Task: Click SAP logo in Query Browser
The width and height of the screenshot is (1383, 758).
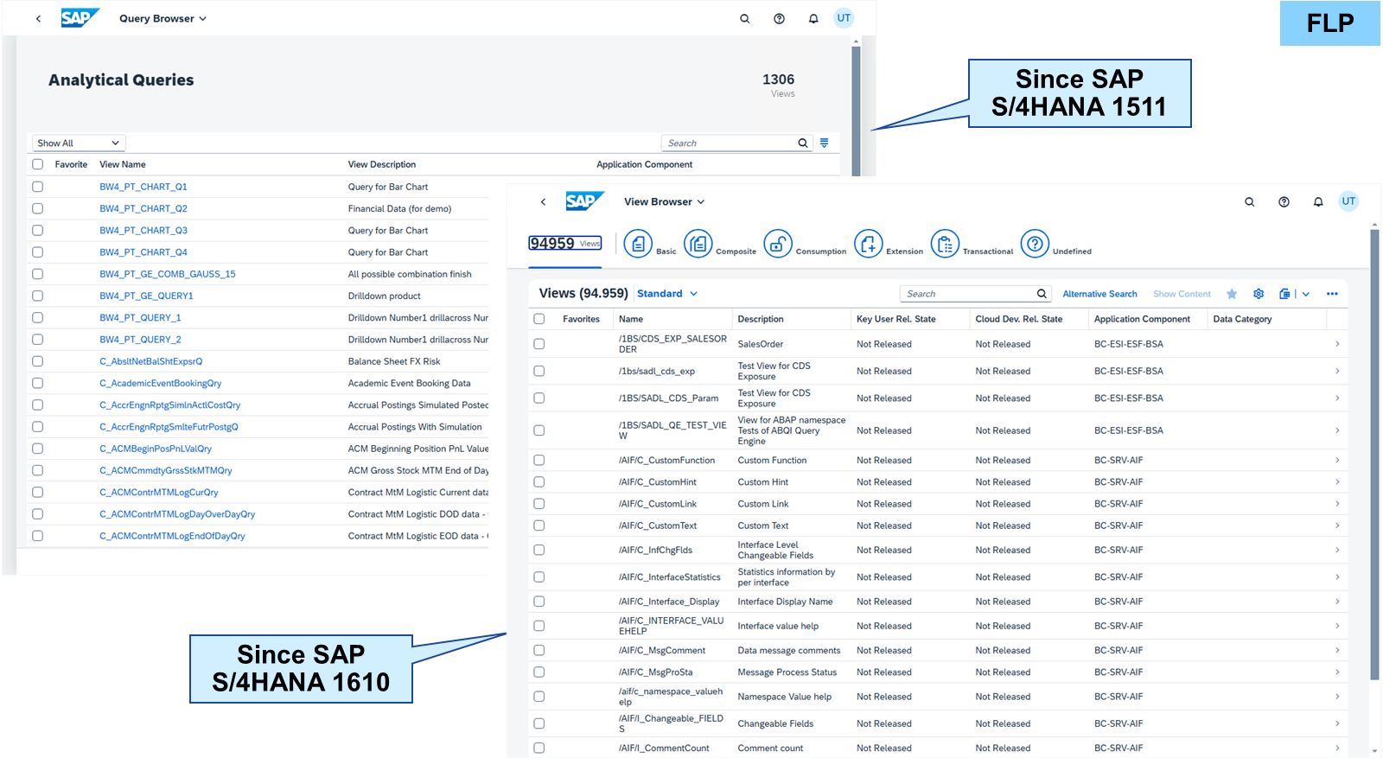Action: tap(80, 18)
